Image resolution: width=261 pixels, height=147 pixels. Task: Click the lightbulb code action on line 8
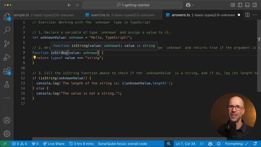(x=35, y=58)
